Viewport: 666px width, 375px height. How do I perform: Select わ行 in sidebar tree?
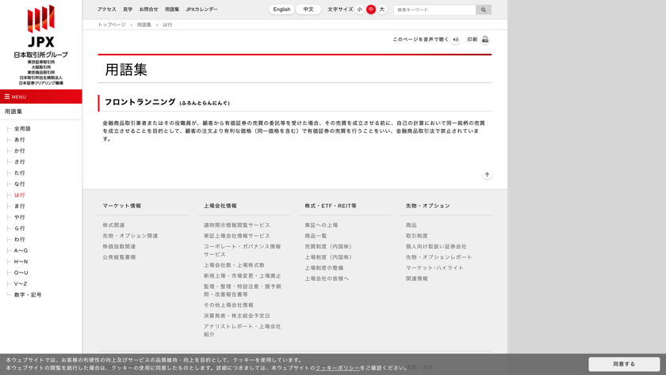point(20,239)
